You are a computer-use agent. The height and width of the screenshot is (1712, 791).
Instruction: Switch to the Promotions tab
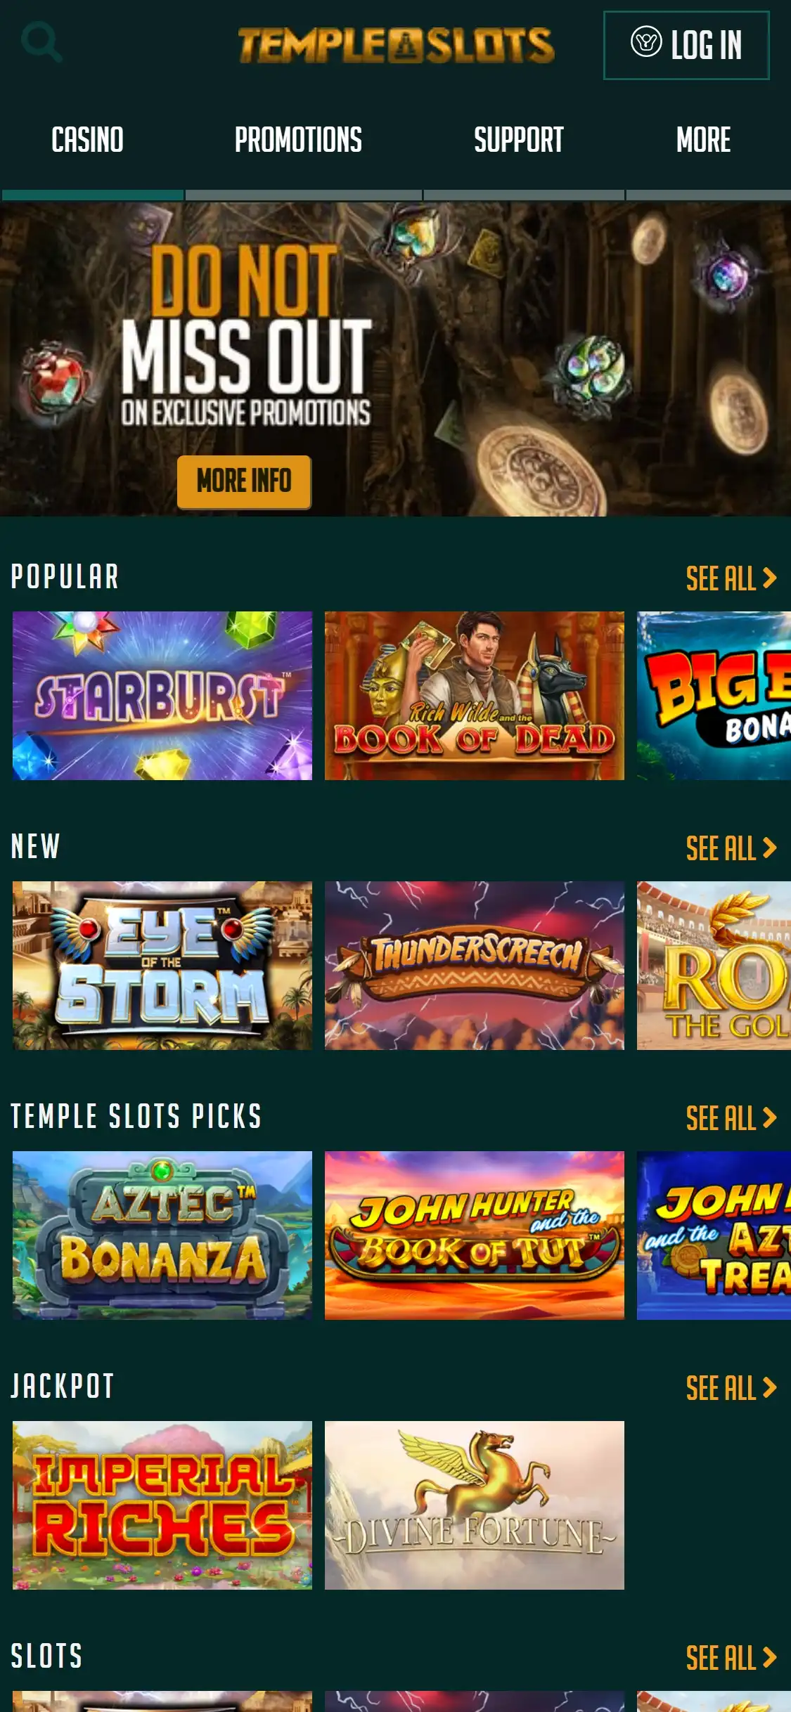[298, 140]
